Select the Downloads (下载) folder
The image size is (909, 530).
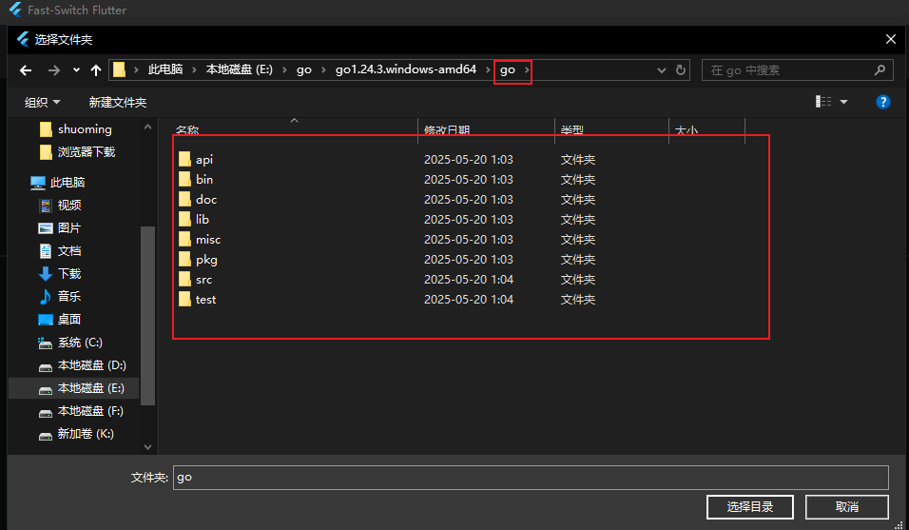coord(69,274)
